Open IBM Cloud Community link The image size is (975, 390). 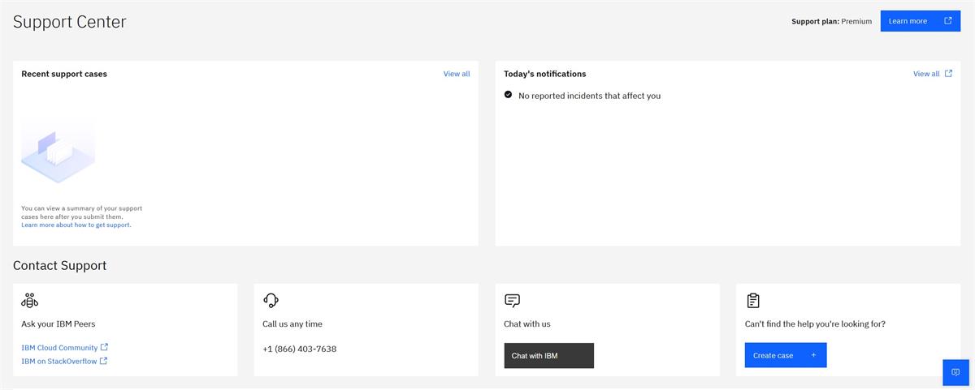point(59,348)
